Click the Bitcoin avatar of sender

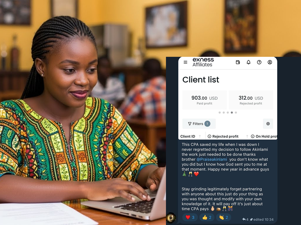pos(171,218)
